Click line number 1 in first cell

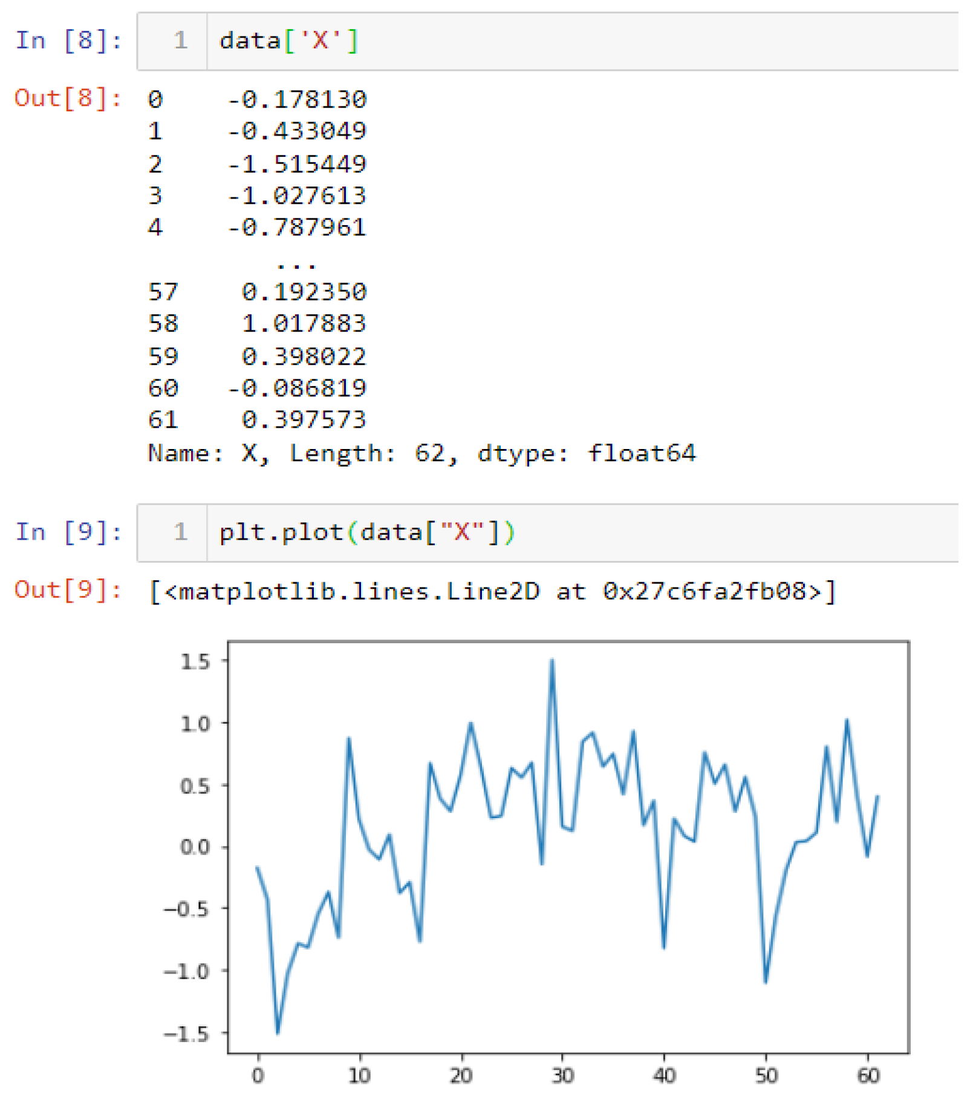coord(180,41)
